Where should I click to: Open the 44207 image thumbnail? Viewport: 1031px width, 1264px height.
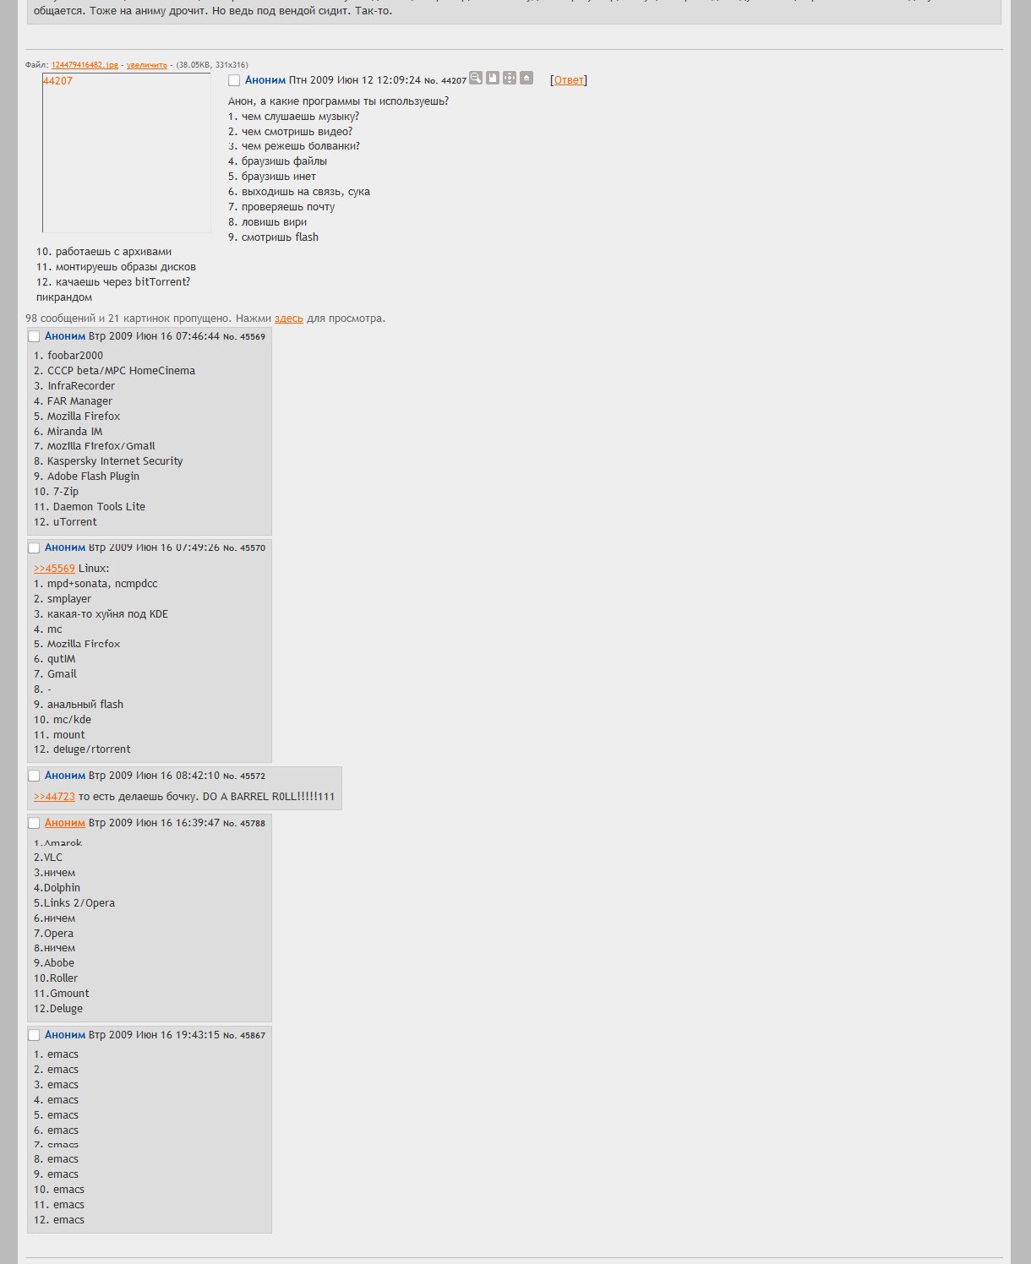point(127,153)
